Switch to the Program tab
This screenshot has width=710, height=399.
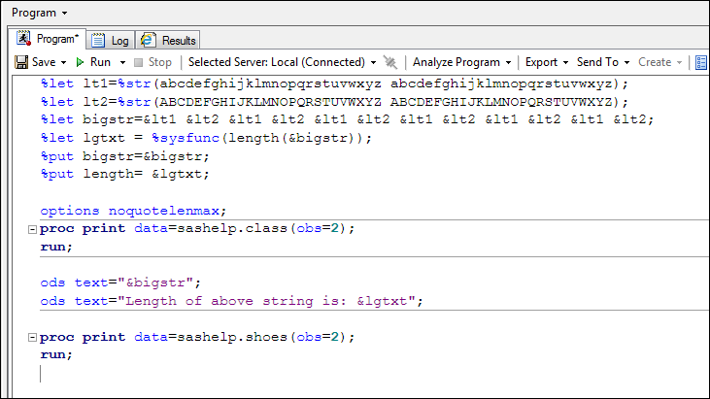click(x=48, y=40)
